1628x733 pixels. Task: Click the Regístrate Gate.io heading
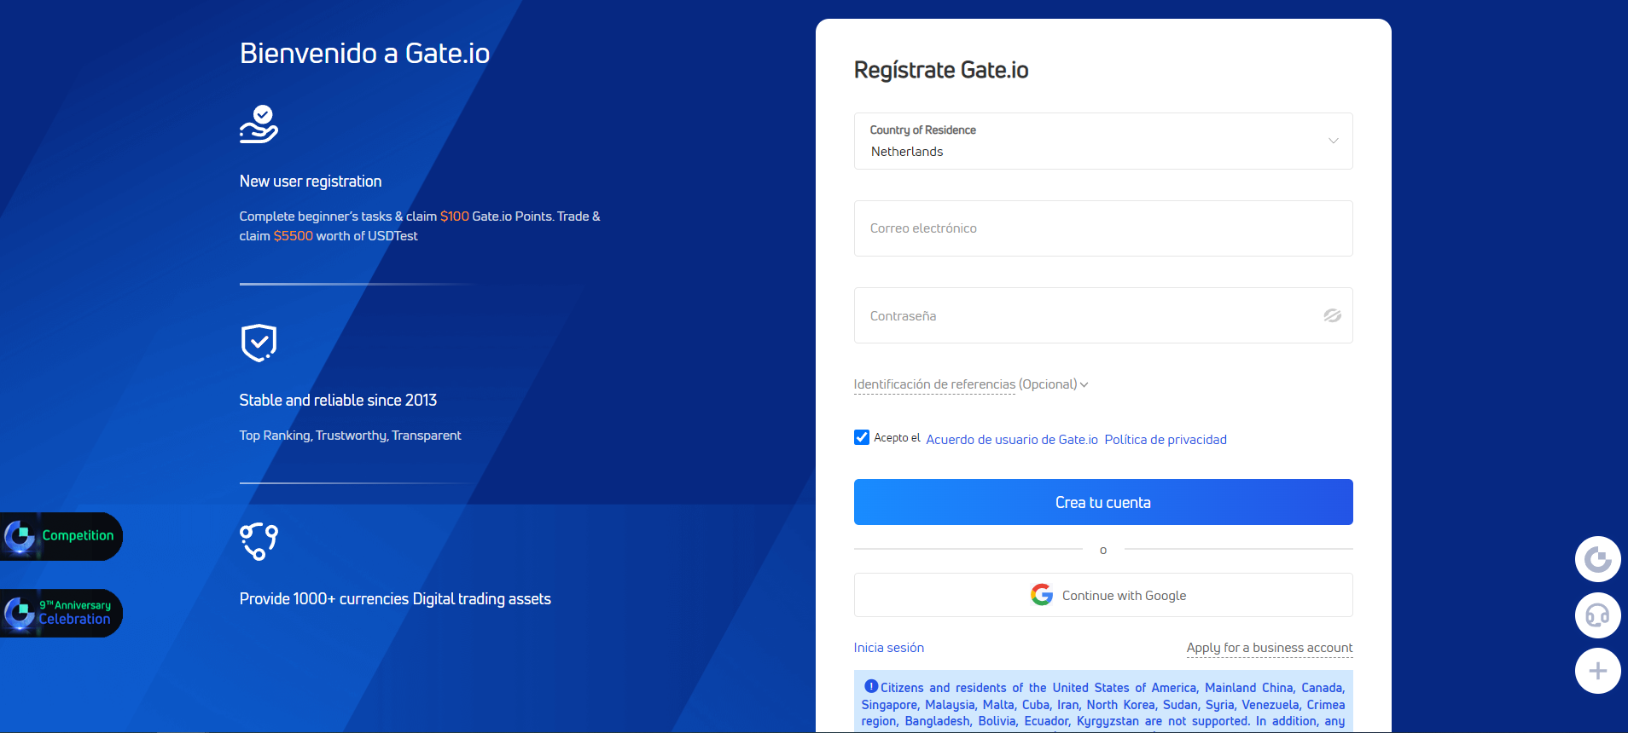pyautogui.click(x=941, y=70)
